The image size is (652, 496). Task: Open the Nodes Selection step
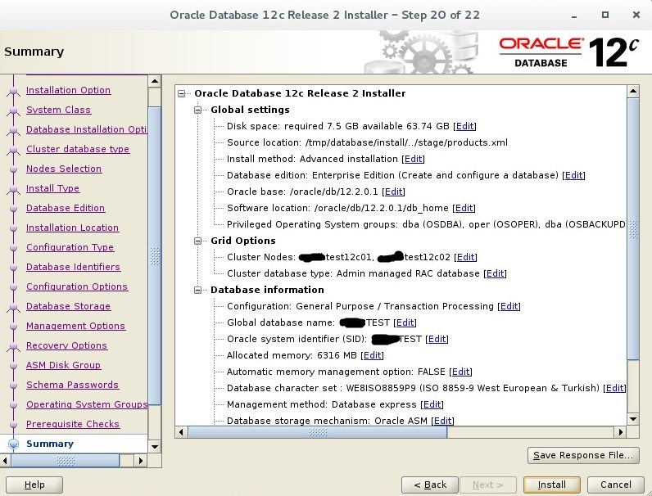pos(64,169)
